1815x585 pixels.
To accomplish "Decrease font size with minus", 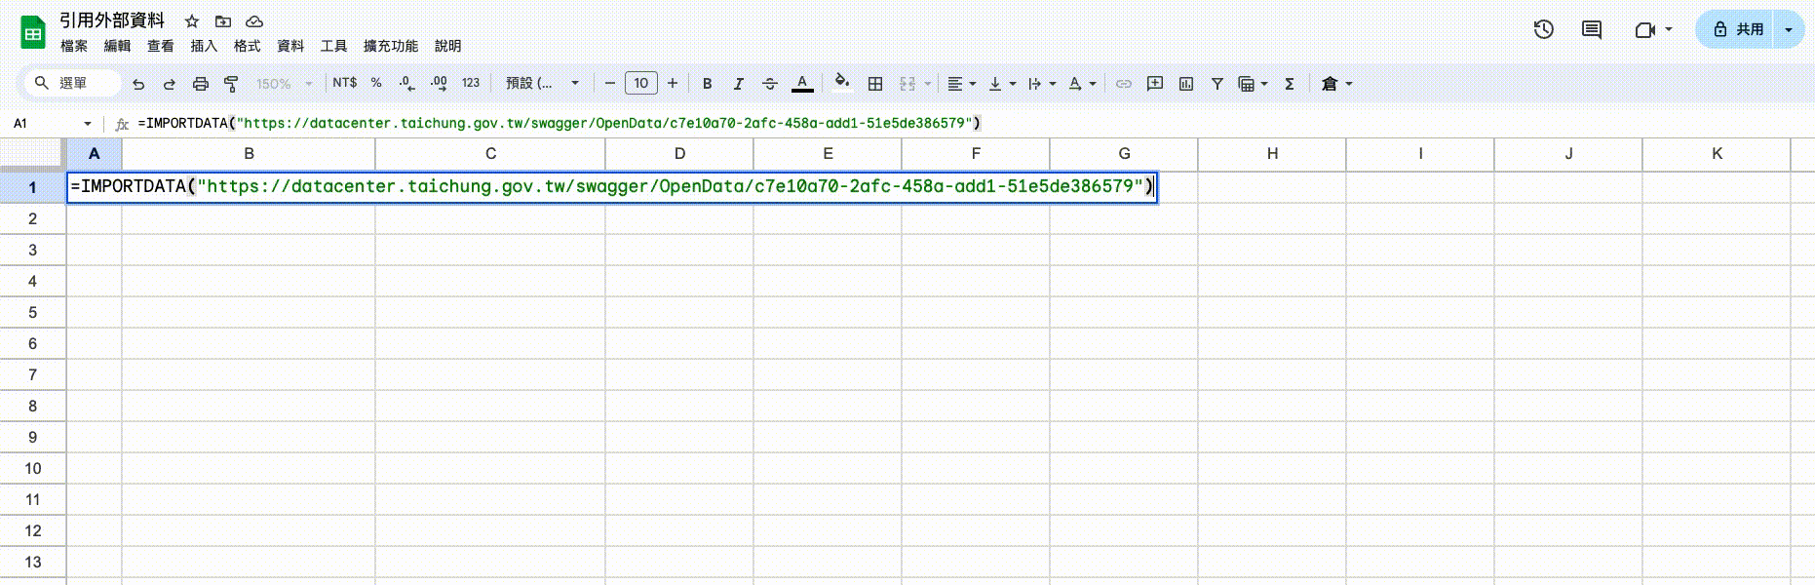I will click(x=610, y=83).
